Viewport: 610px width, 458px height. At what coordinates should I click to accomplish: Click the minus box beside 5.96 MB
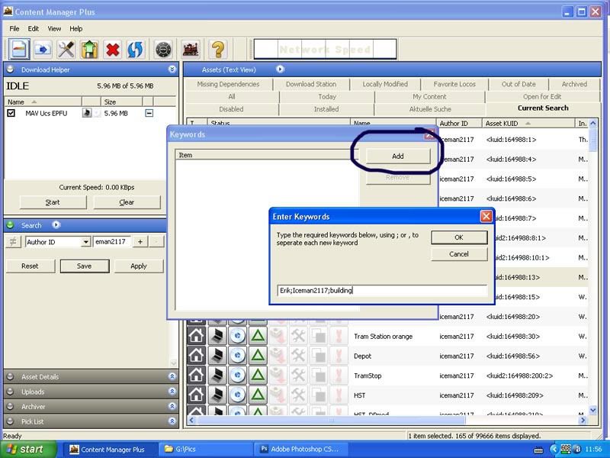149,113
